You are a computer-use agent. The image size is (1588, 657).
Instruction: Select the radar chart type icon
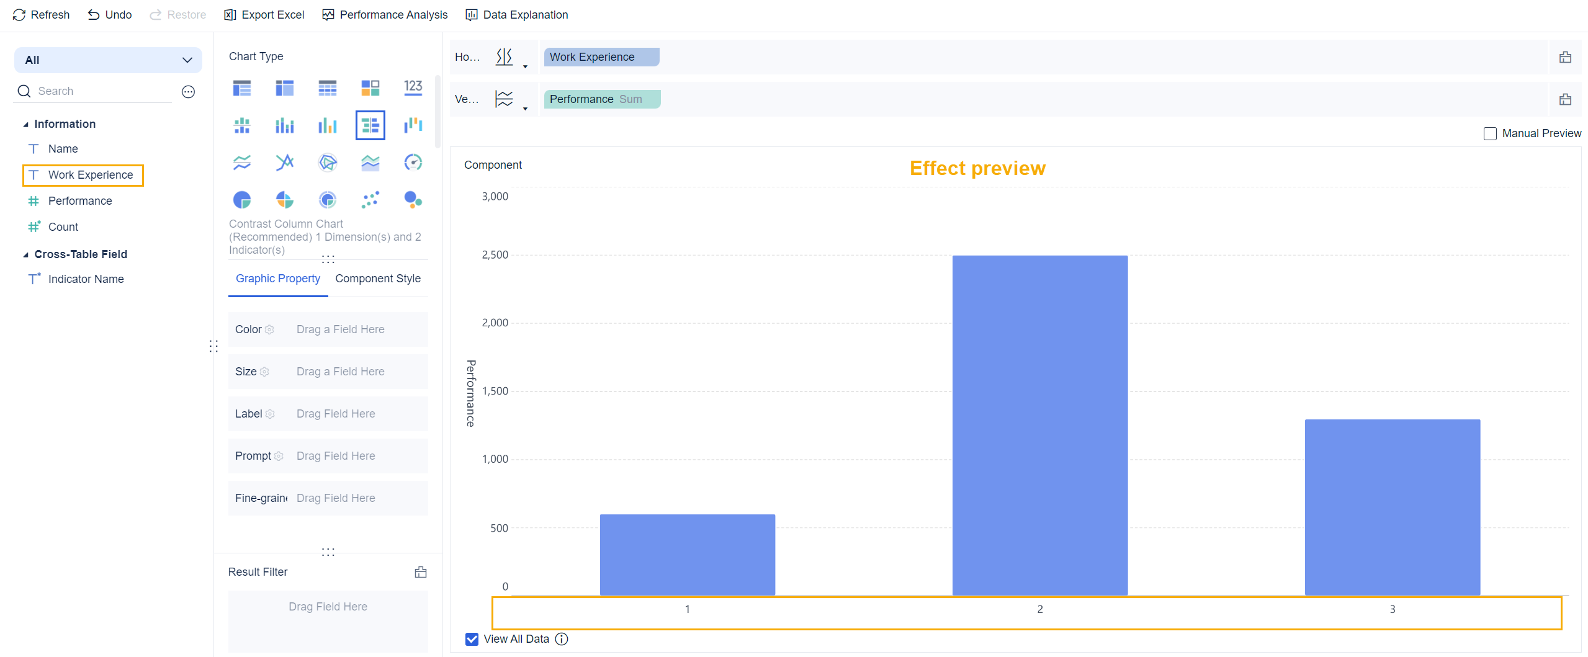[x=327, y=163]
